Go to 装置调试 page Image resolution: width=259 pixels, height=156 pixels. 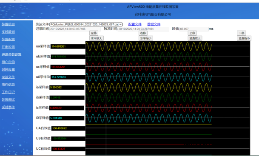8,100
